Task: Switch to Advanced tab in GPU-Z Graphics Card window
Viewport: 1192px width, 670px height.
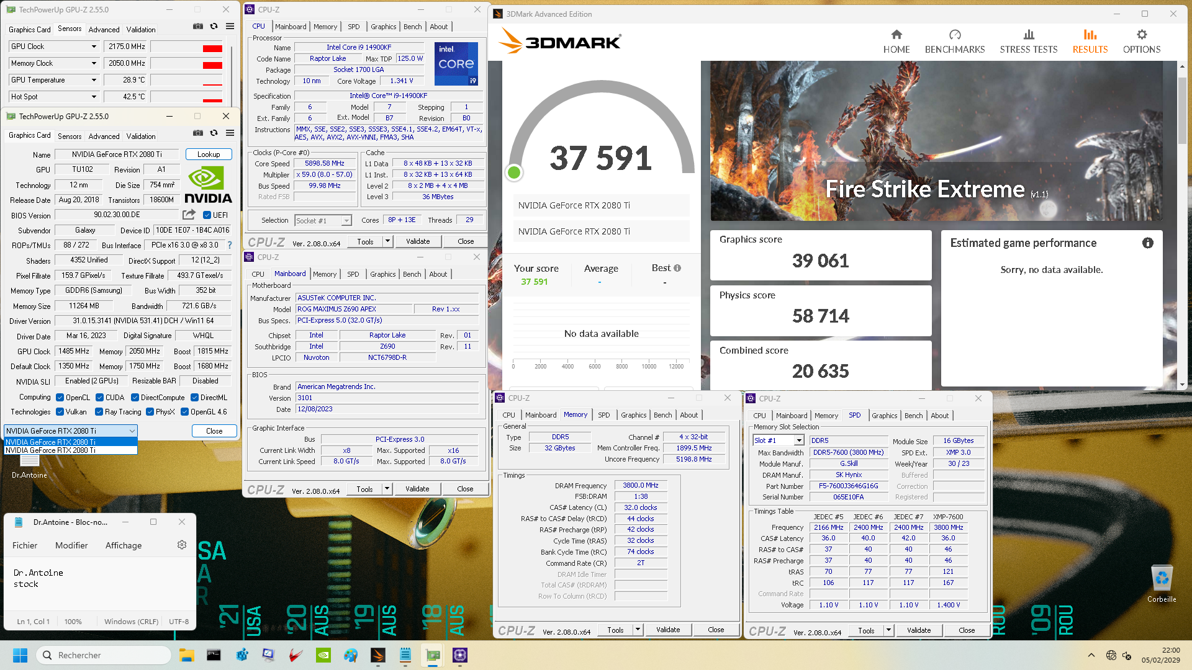Action: click(104, 136)
